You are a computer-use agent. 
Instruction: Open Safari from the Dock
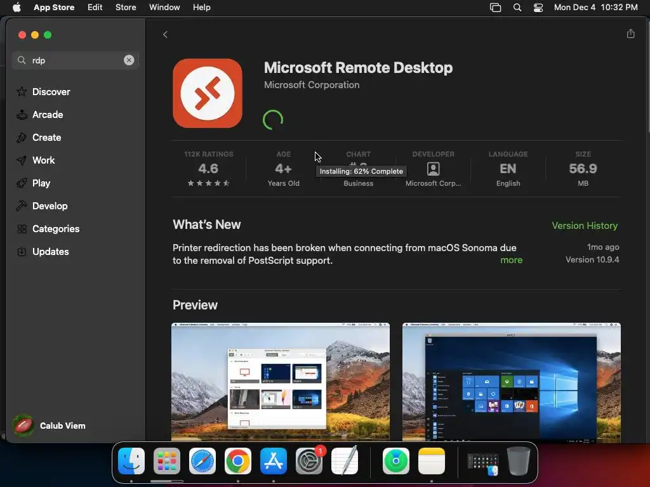pyautogui.click(x=202, y=461)
